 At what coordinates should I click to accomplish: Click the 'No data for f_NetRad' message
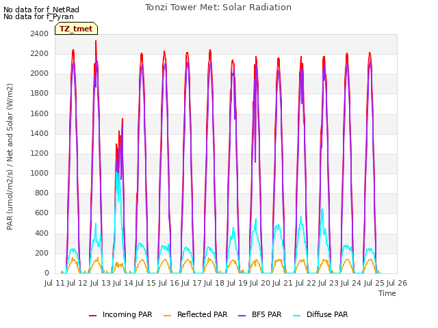click(41, 10)
